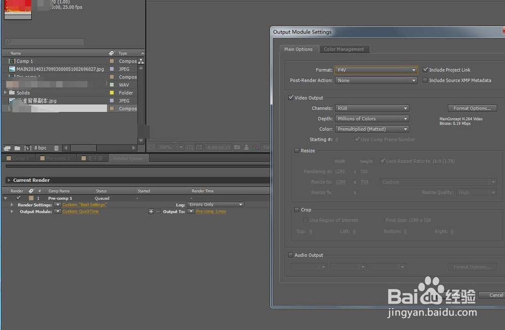505x330 pixels.
Task: Expand the Solids folder triangle
Action: coord(5,92)
